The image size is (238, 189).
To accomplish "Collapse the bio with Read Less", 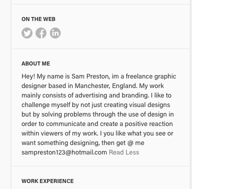I will pyautogui.click(x=124, y=152).
